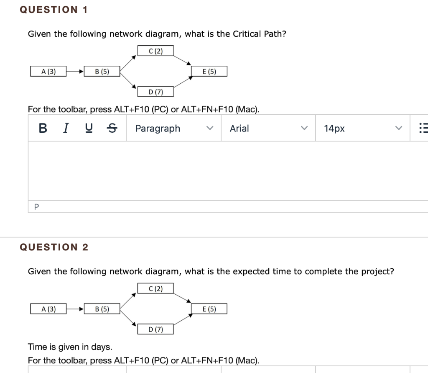
Task: Select the P element path breadcrumb
Action: (x=36, y=206)
